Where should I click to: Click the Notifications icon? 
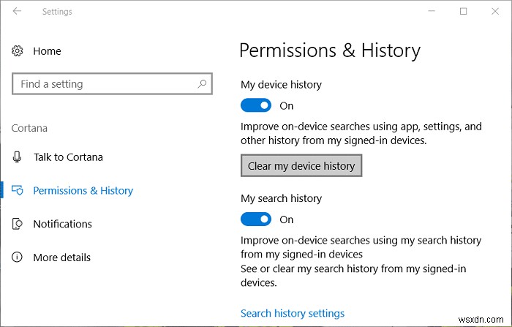pos(18,224)
